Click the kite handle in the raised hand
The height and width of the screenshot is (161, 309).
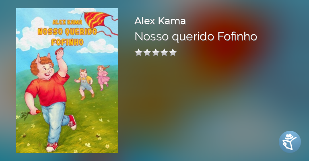coord(59,52)
